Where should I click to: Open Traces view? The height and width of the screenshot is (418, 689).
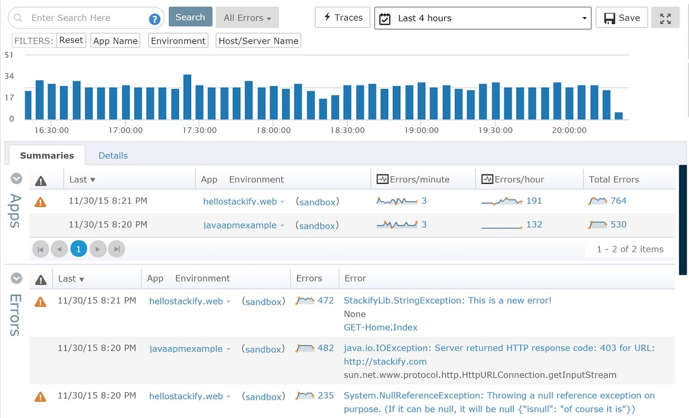(343, 17)
